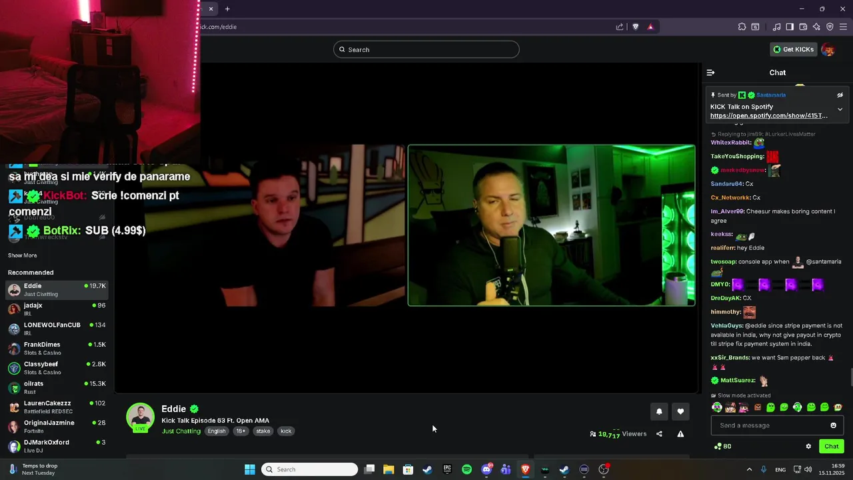Click the share page icon in address bar
The height and width of the screenshot is (480, 853).
click(x=620, y=27)
